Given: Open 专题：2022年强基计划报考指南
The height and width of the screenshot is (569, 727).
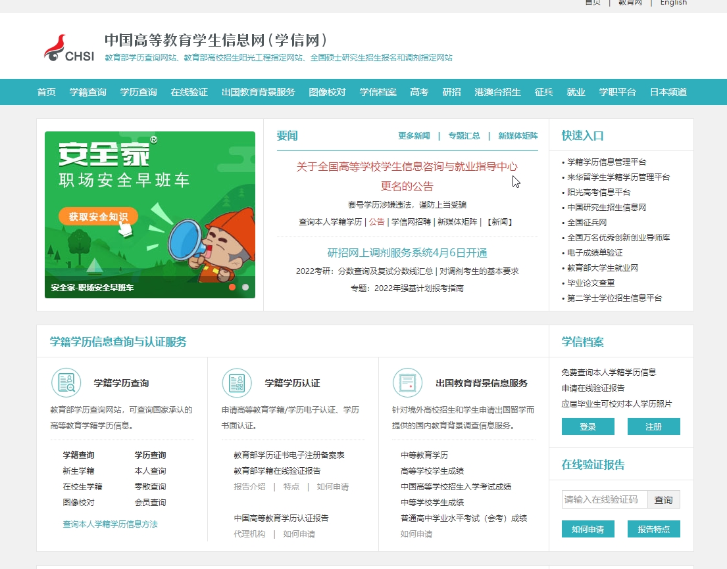Looking at the screenshot, I should click(407, 288).
